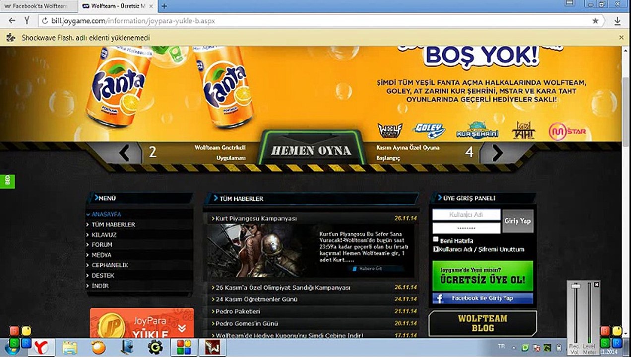Viewport: 631px width, 357px height.
Task: Open a new tab with the plus button
Action: [164, 6]
